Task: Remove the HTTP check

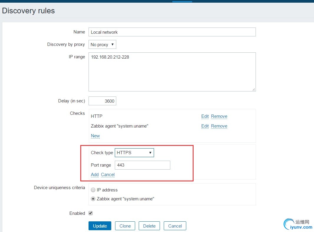Action: pos(219,116)
